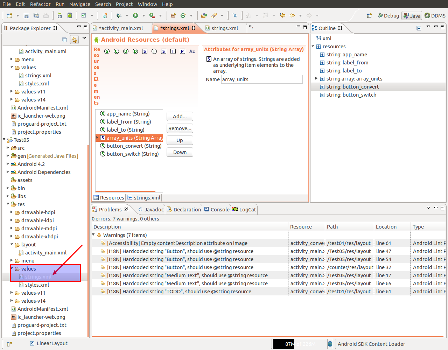
Task: Open the Debug configurations dropdown arrow
Action: pos(127,15)
